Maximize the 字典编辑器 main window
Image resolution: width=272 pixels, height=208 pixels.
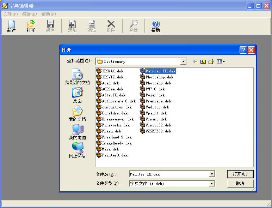pyautogui.click(x=258, y=6)
